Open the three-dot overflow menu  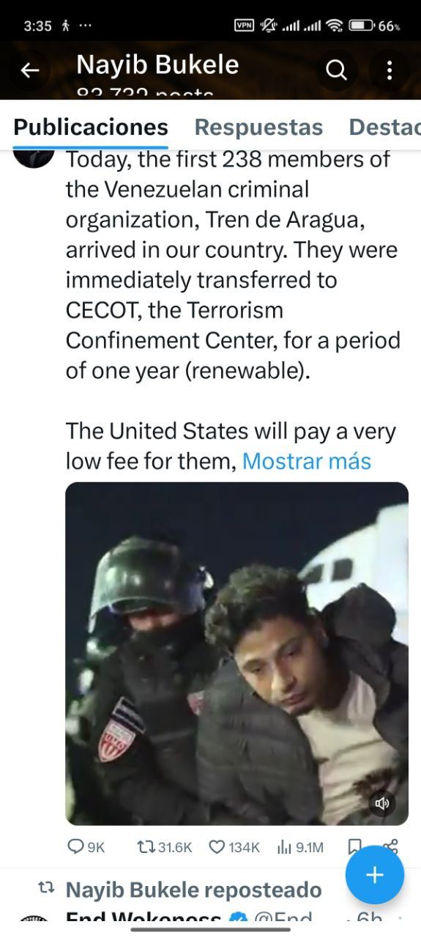pyautogui.click(x=389, y=70)
